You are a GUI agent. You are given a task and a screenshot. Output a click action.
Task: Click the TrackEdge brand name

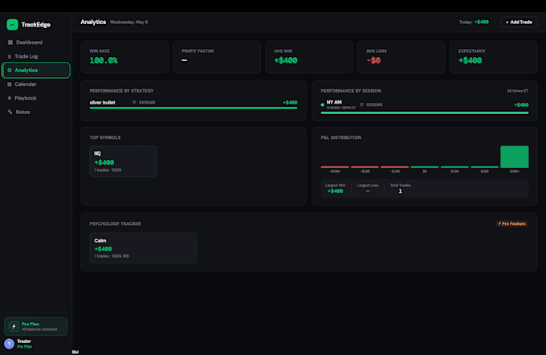tap(36, 25)
